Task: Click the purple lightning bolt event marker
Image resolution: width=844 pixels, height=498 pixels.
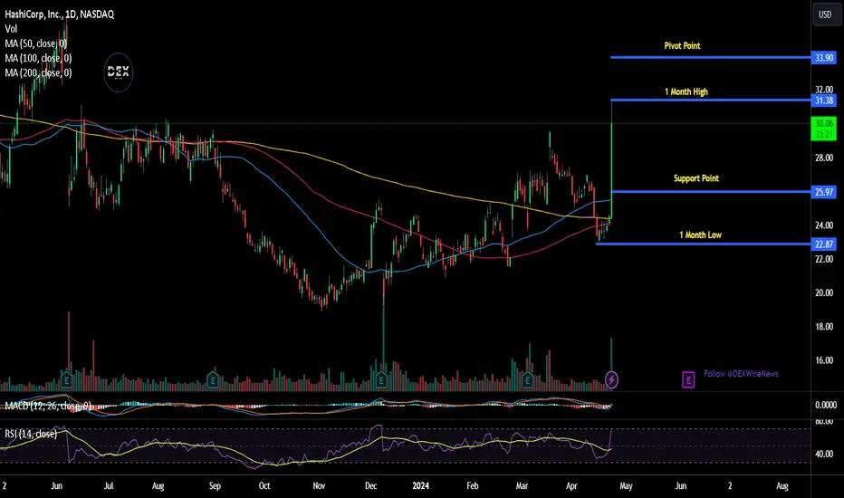Action: tap(611, 380)
